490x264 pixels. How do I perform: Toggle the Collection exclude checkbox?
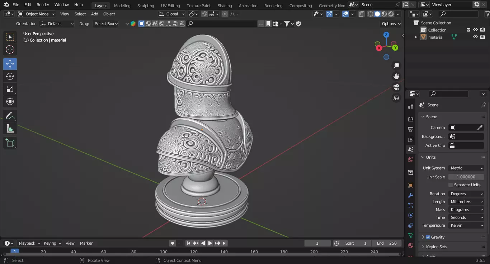coord(468,30)
